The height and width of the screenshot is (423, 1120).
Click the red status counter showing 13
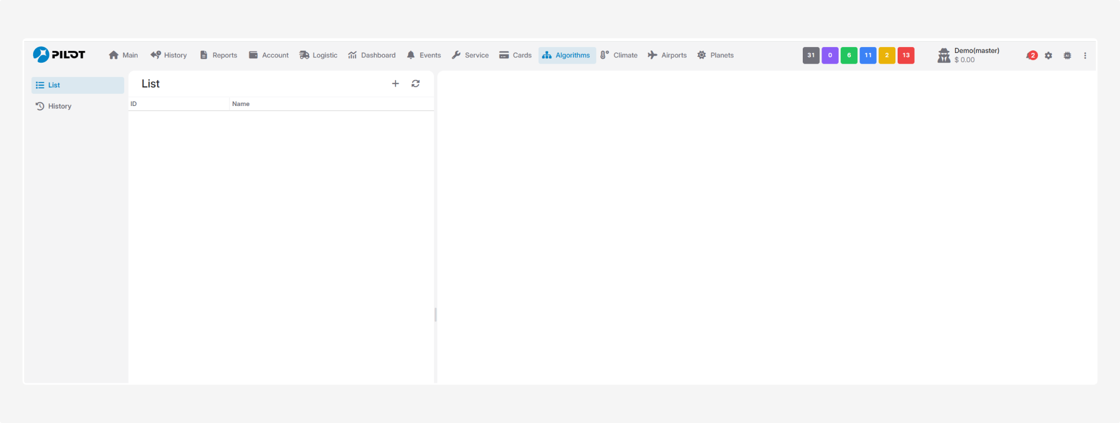[x=906, y=55]
